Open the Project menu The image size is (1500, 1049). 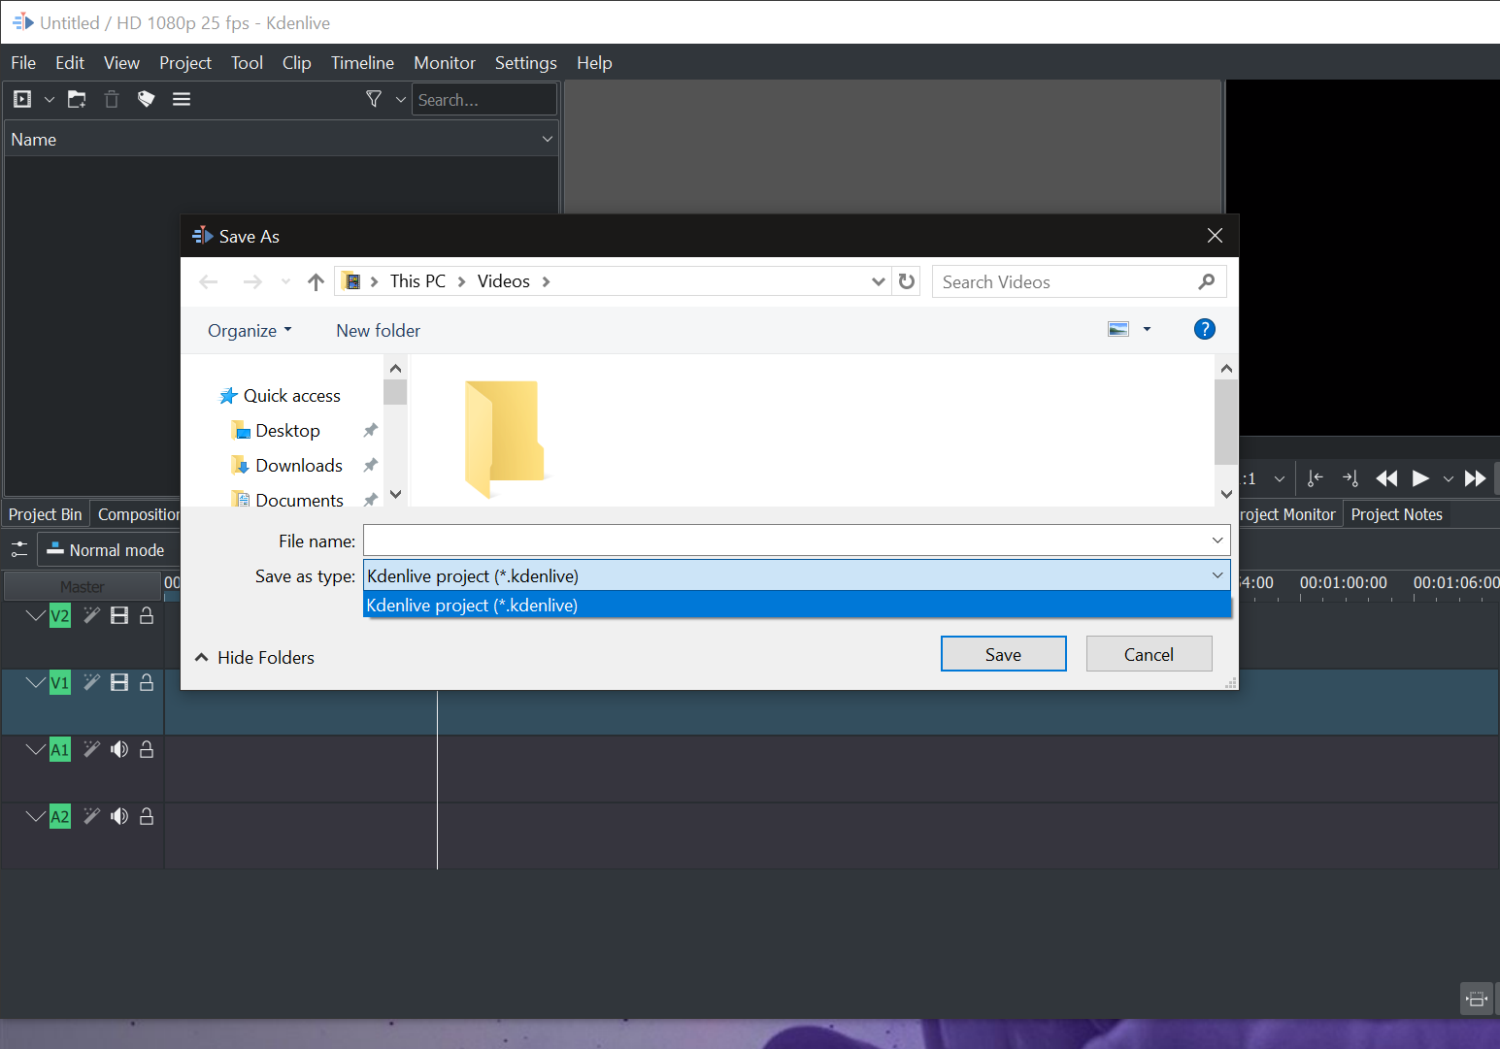point(185,62)
